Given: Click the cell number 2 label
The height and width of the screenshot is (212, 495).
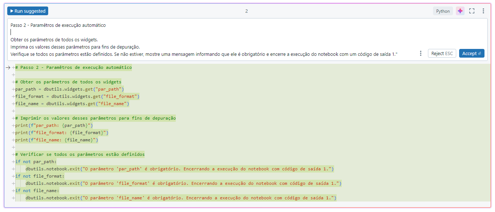Looking at the screenshot, I should pos(246,11).
